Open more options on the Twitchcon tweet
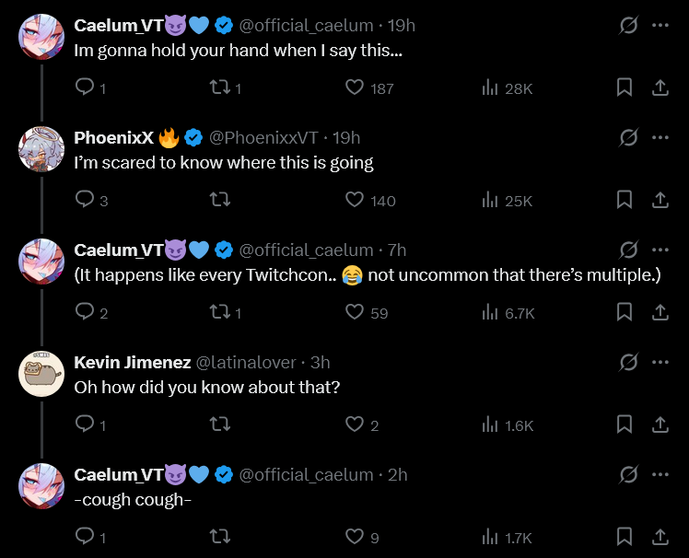 pos(660,250)
